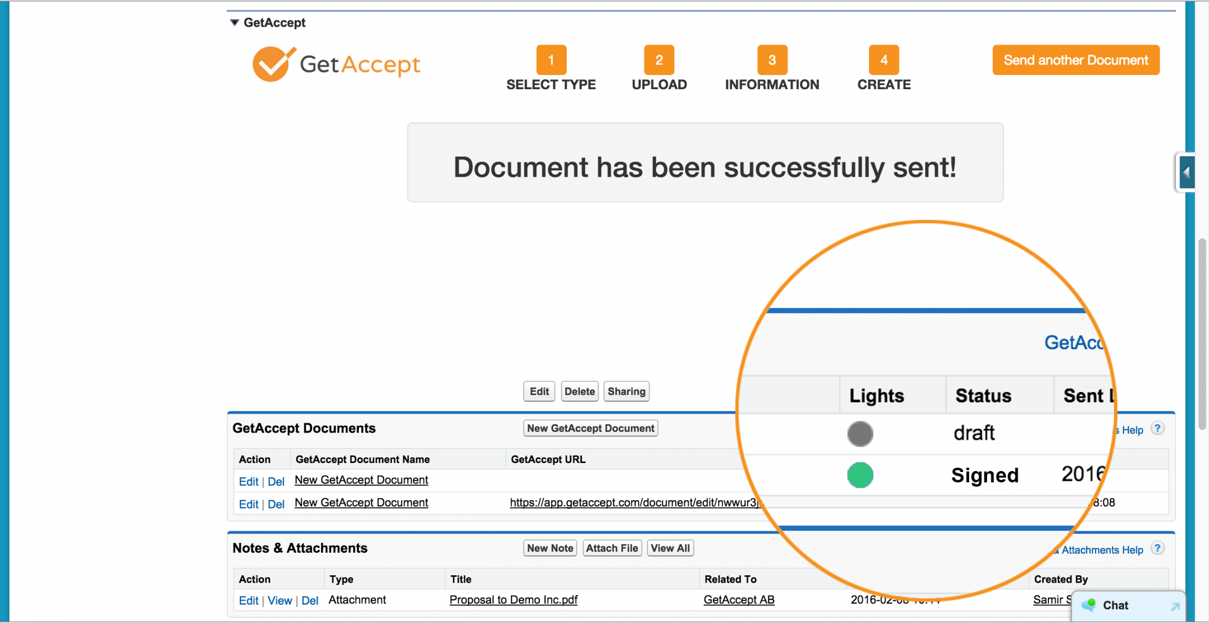
Task: Click the page vertical scrollbar
Action: click(1202, 334)
